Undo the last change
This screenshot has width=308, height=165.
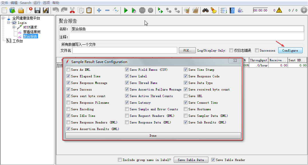click(x=55, y=10)
